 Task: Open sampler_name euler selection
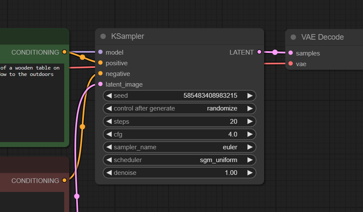coord(179,147)
